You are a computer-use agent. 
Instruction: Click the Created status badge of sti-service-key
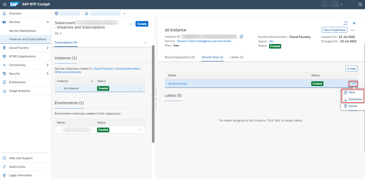click(317, 84)
